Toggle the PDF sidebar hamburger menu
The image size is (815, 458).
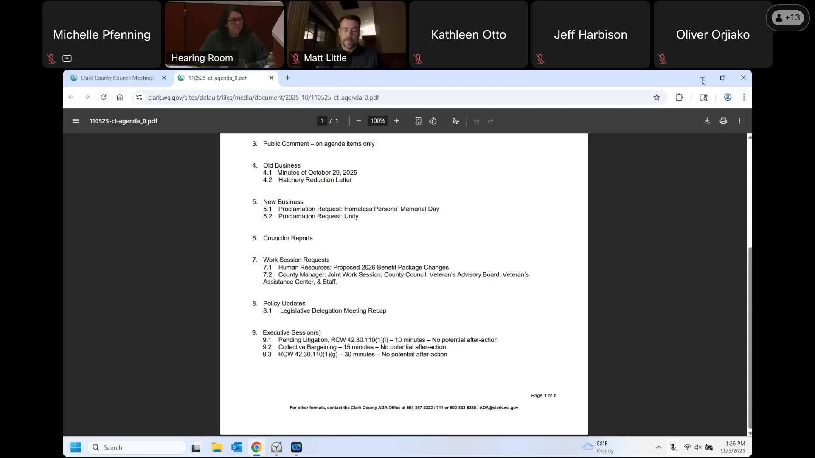coord(76,121)
